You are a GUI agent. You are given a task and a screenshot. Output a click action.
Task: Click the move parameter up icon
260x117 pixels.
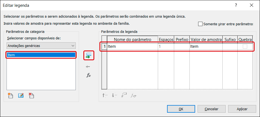coord(105,95)
